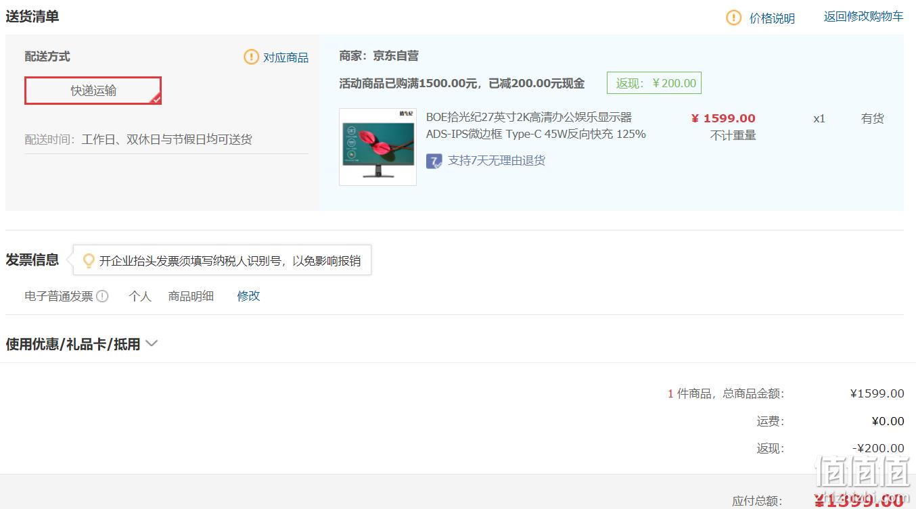Click the ¥0.00 shipping fee value
The height and width of the screenshot is (509, 916).
pos(888,422)
